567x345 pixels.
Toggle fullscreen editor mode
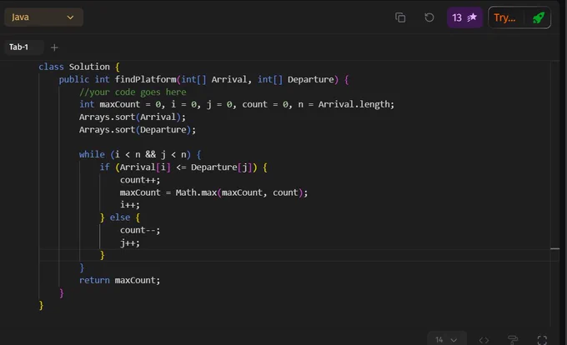(542, 340)
